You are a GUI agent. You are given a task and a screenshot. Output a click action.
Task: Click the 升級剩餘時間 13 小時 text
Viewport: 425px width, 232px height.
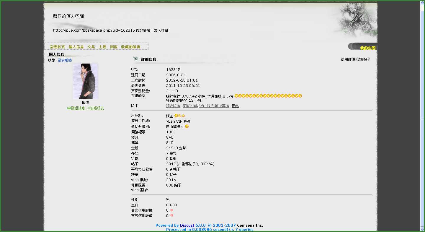pos(184,100)
